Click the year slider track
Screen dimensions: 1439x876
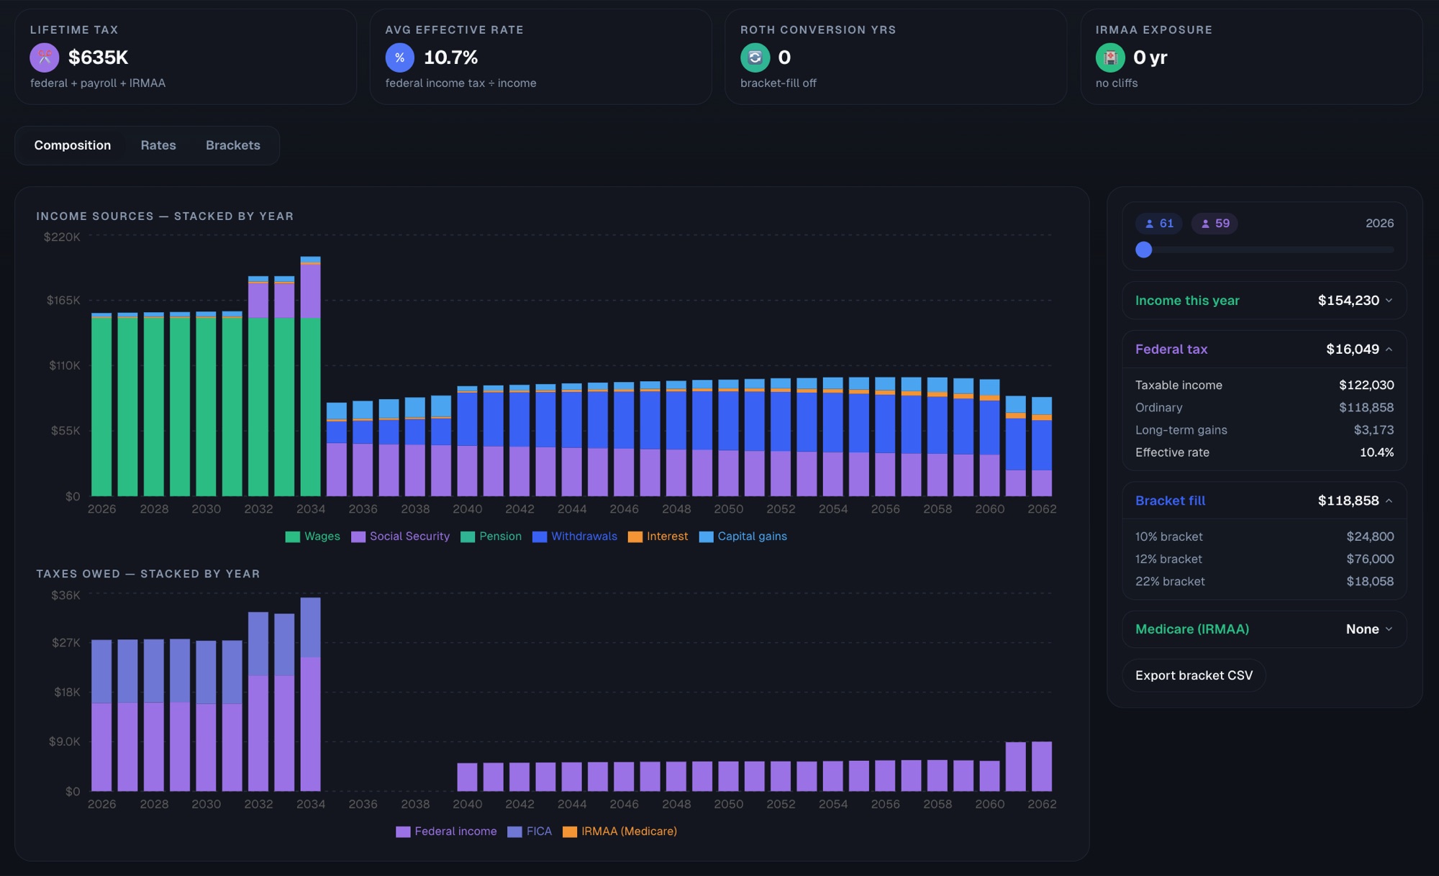[x=1265, y=250]
